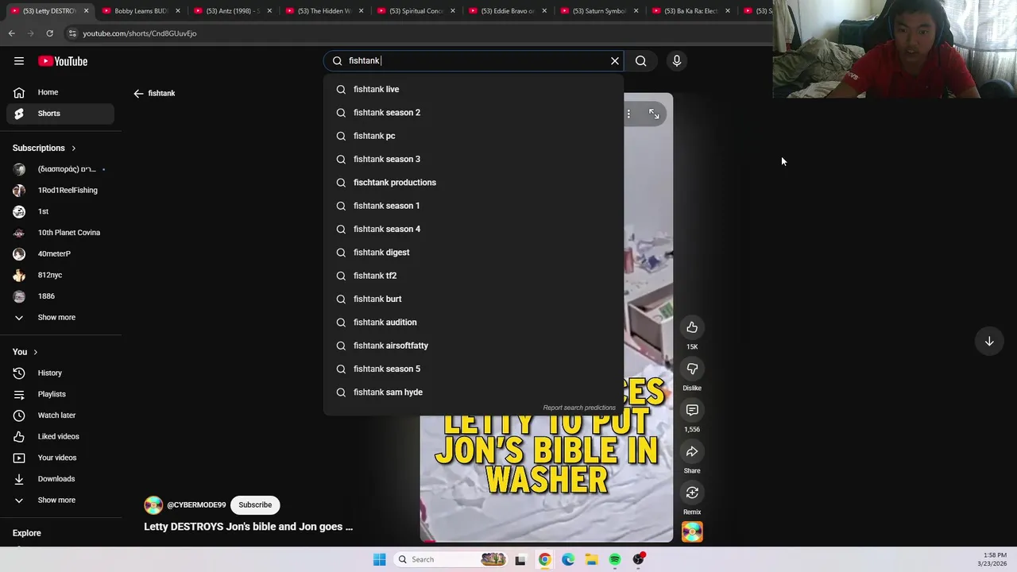
Task: Open the Windows Start button
Action: click(x=380, y=559)
